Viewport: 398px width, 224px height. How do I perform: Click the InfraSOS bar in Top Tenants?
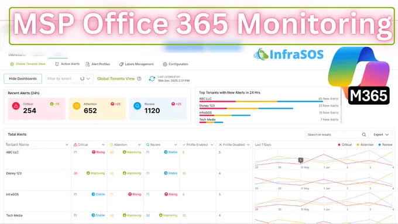click(225, 115)
